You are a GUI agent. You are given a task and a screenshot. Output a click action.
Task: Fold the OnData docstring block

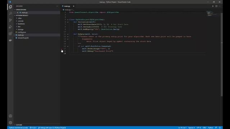pos(68,37)
